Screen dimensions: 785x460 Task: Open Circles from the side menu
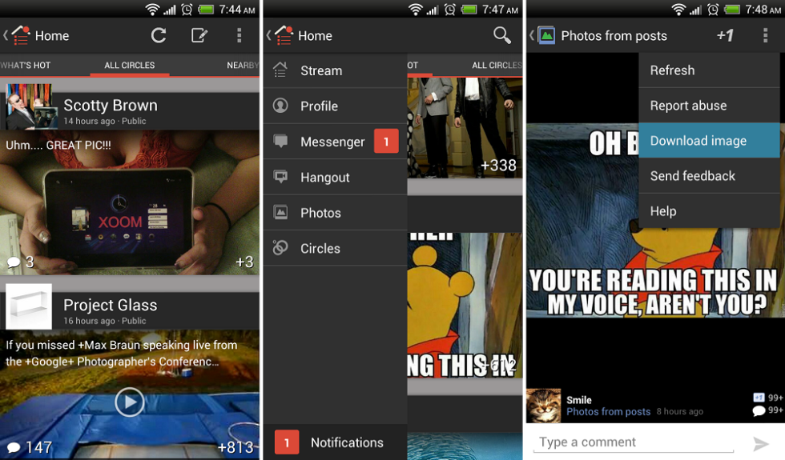(x=335, y=249)
